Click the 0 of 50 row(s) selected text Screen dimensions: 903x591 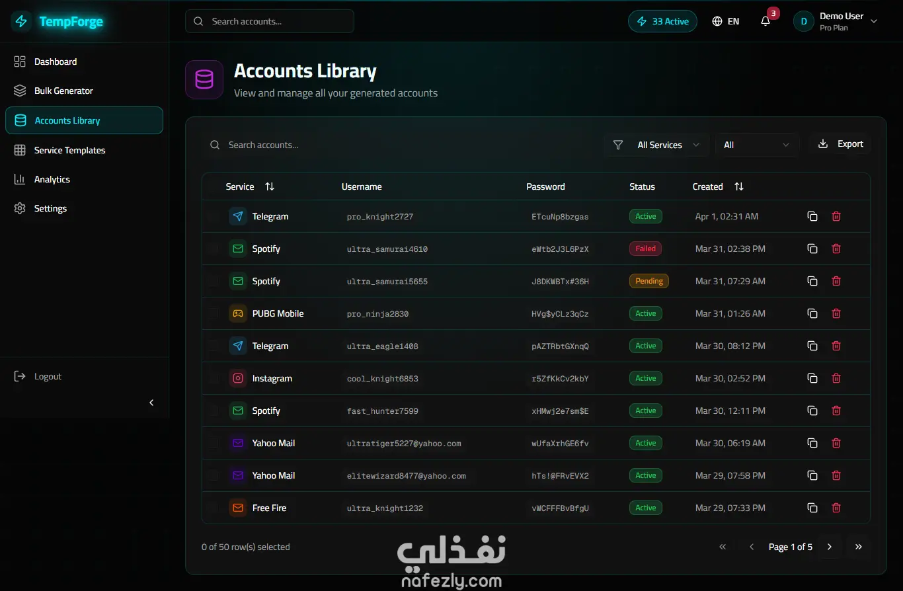click(x=246, y=547)
